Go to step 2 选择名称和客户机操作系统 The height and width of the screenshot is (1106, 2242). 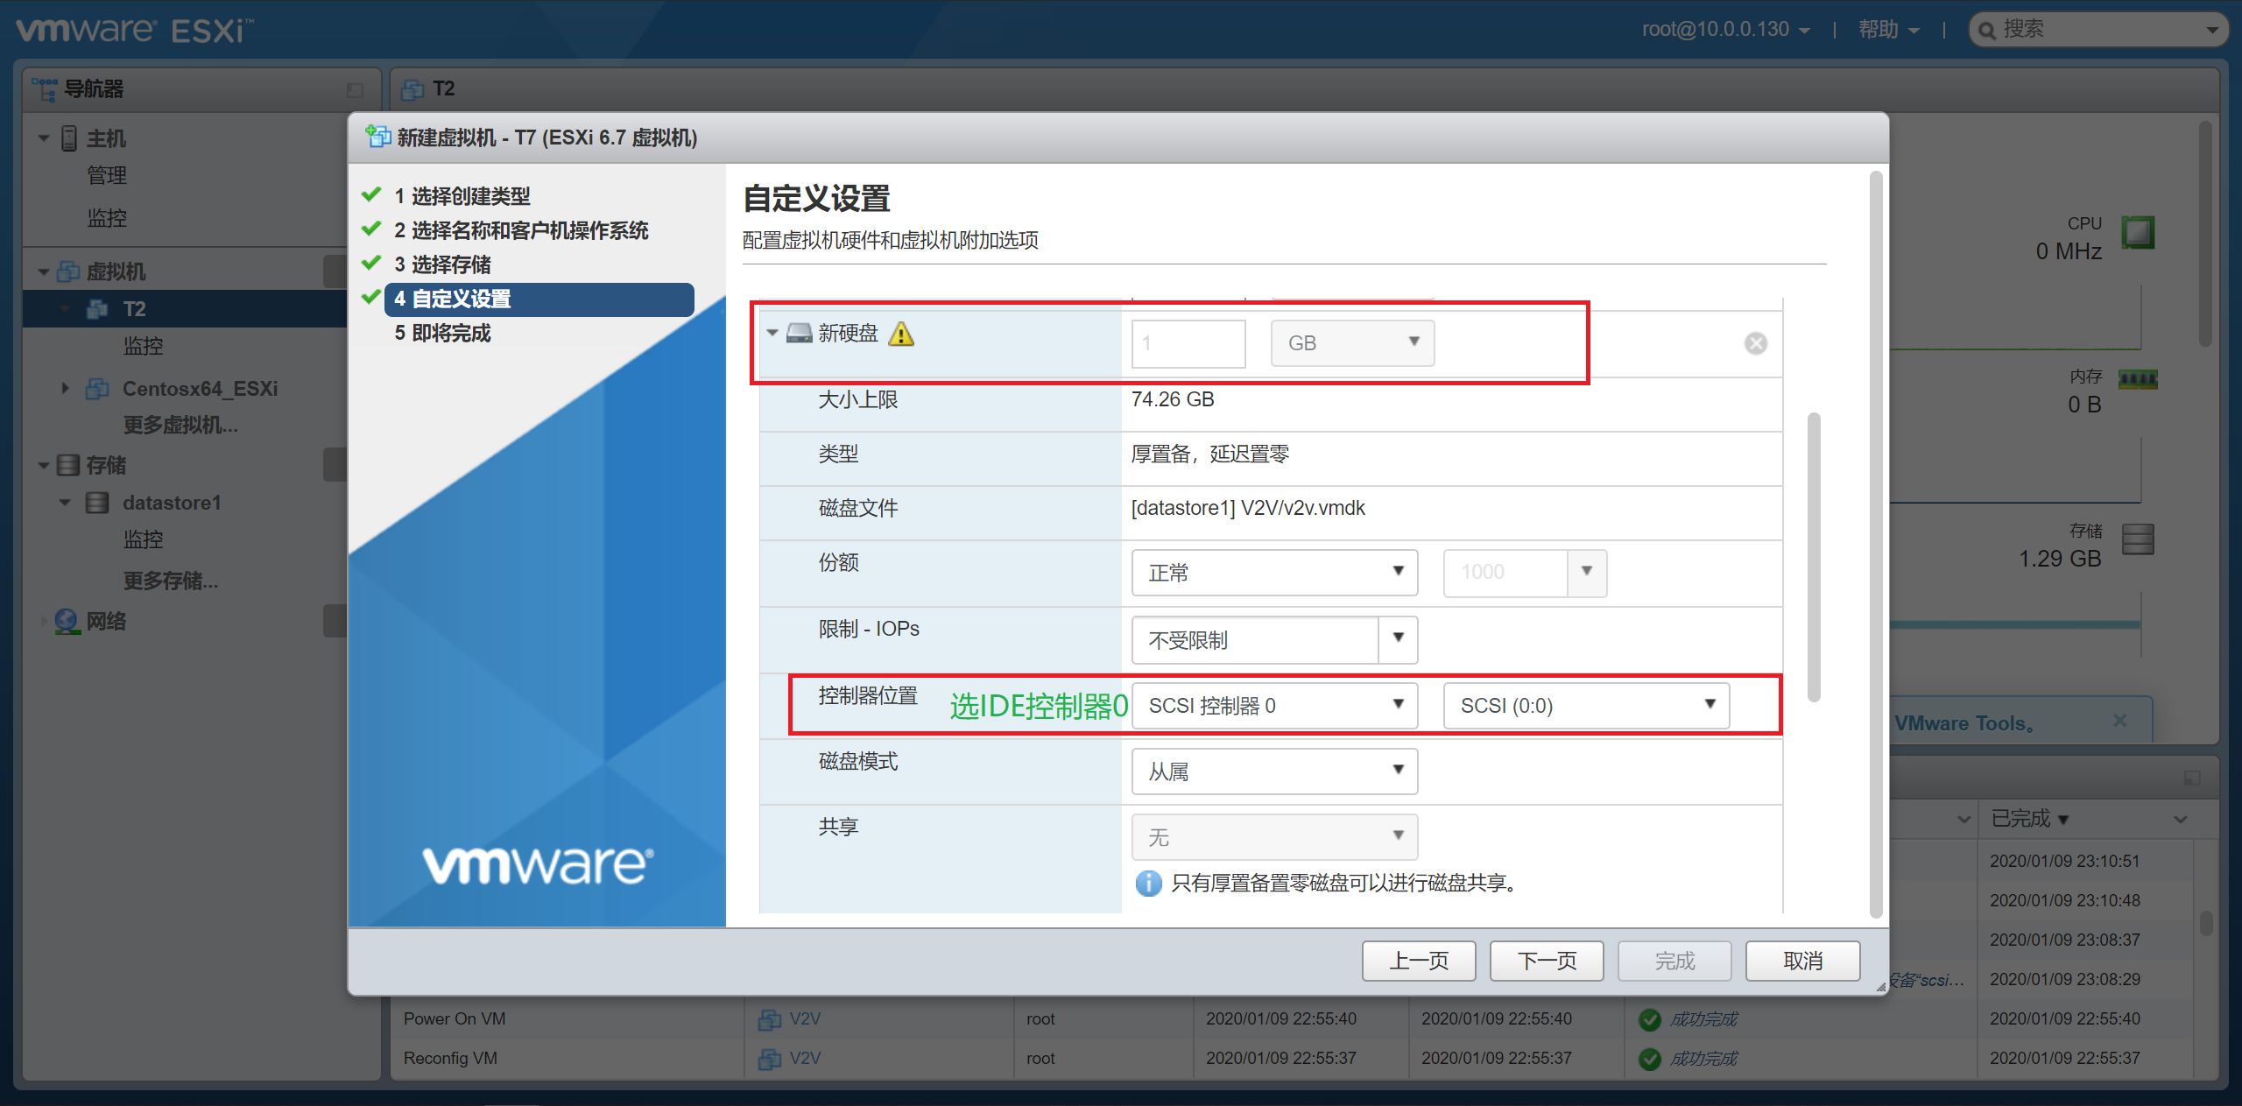(521, 230)
